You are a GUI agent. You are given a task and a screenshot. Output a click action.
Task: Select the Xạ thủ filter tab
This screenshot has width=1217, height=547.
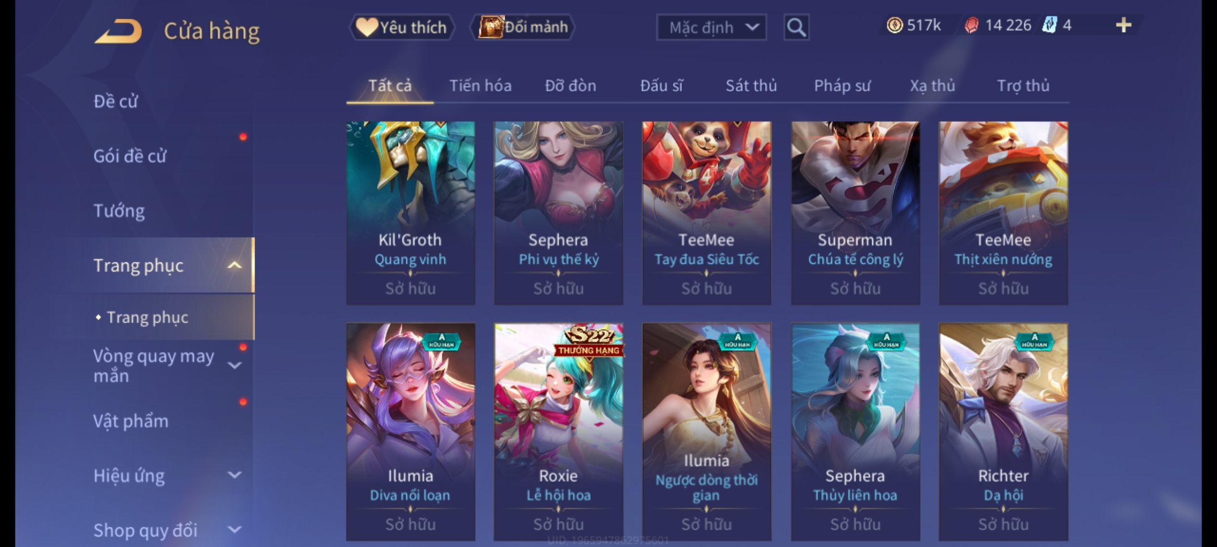click(932, 86)
